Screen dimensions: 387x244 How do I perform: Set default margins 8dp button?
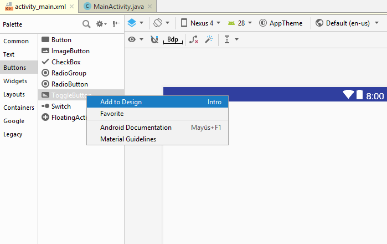click(173, 39)
